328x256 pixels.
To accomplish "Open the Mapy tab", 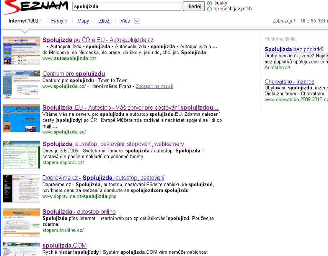I will tap(83, 21).
